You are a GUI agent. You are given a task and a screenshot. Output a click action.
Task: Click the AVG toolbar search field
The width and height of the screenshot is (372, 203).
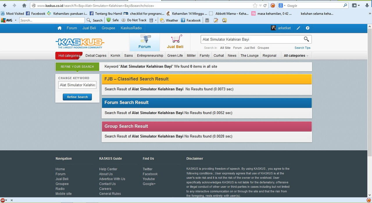pos(52,20)
